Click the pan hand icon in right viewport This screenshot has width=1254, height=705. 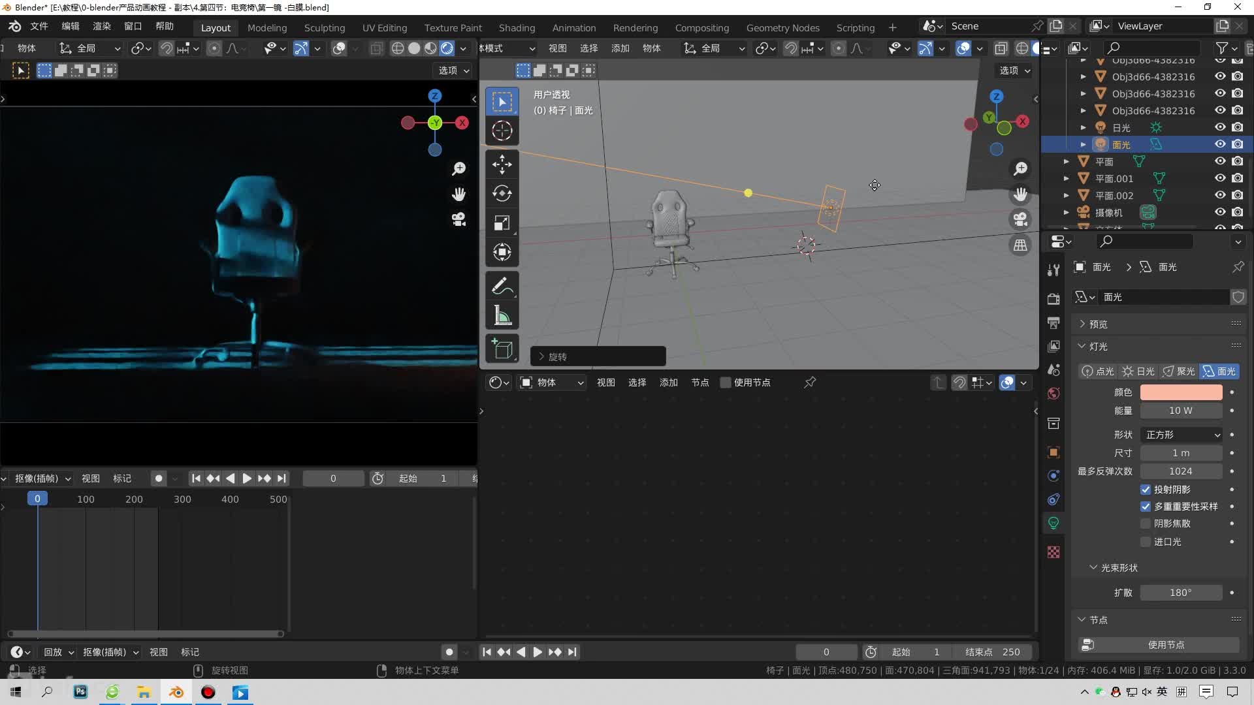1020,195
